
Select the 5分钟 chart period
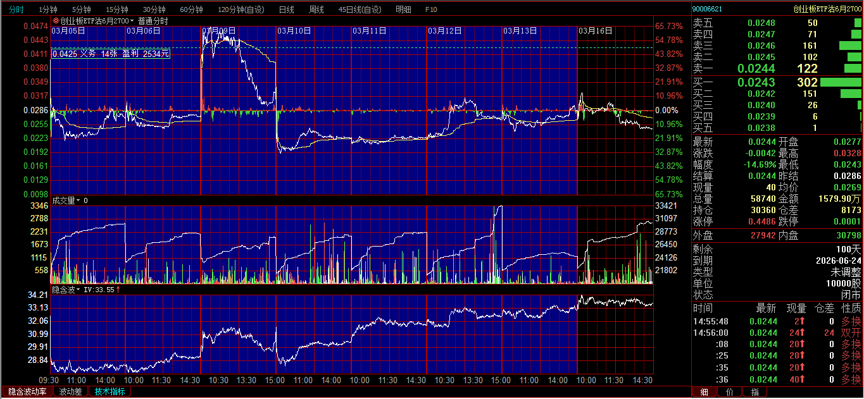coord(81,9)
